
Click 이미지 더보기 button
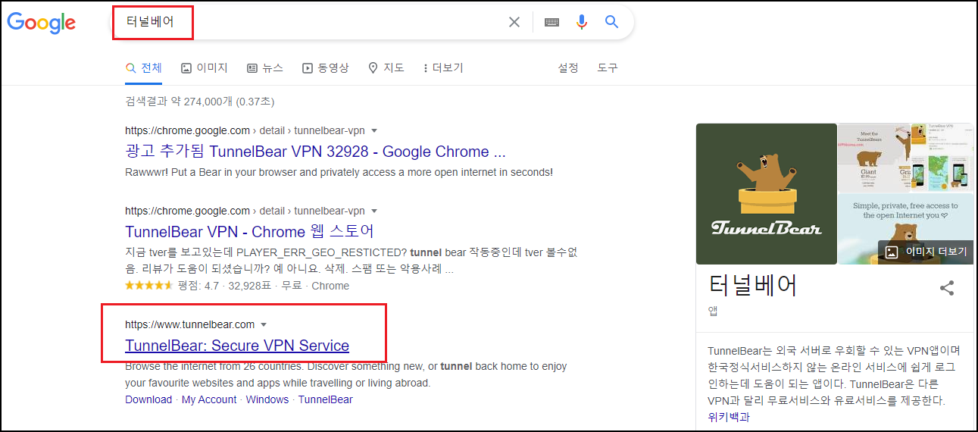926,252
